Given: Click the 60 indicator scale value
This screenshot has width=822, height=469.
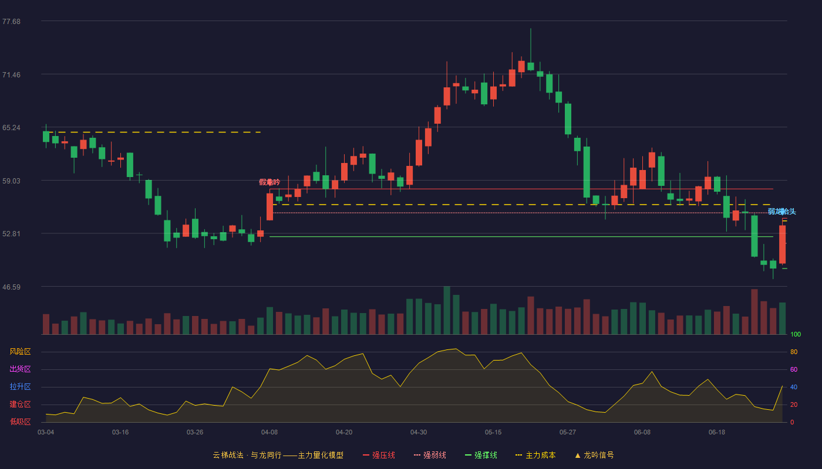Looking at the screenshot, I should click(794, 369).
